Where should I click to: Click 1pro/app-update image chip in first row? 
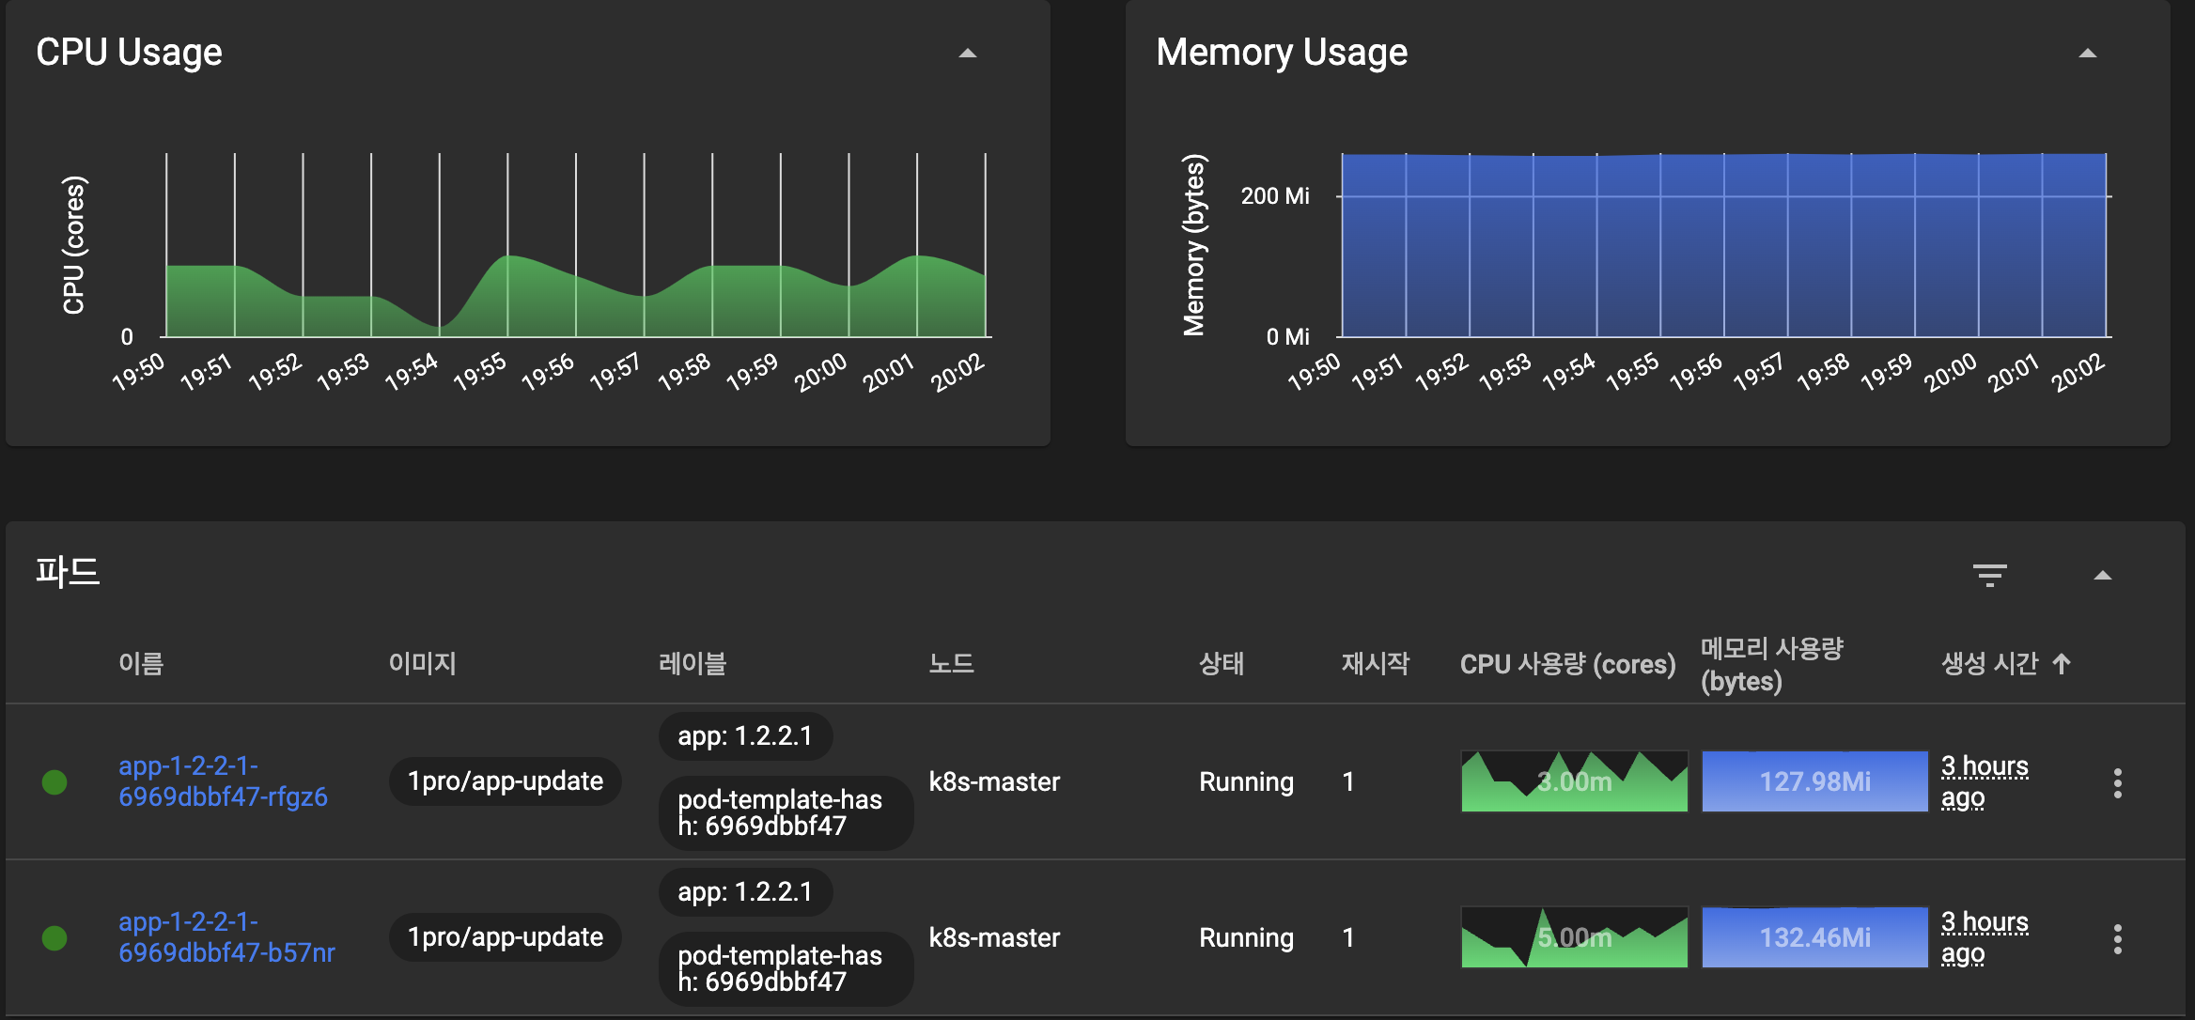click(506, 781)
